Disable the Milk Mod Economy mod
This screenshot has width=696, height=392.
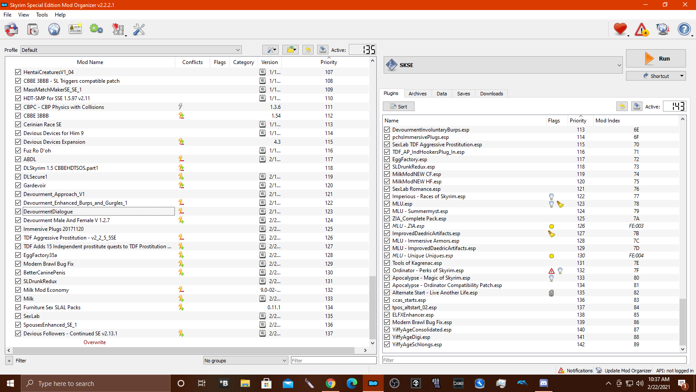tap(18, 290)
